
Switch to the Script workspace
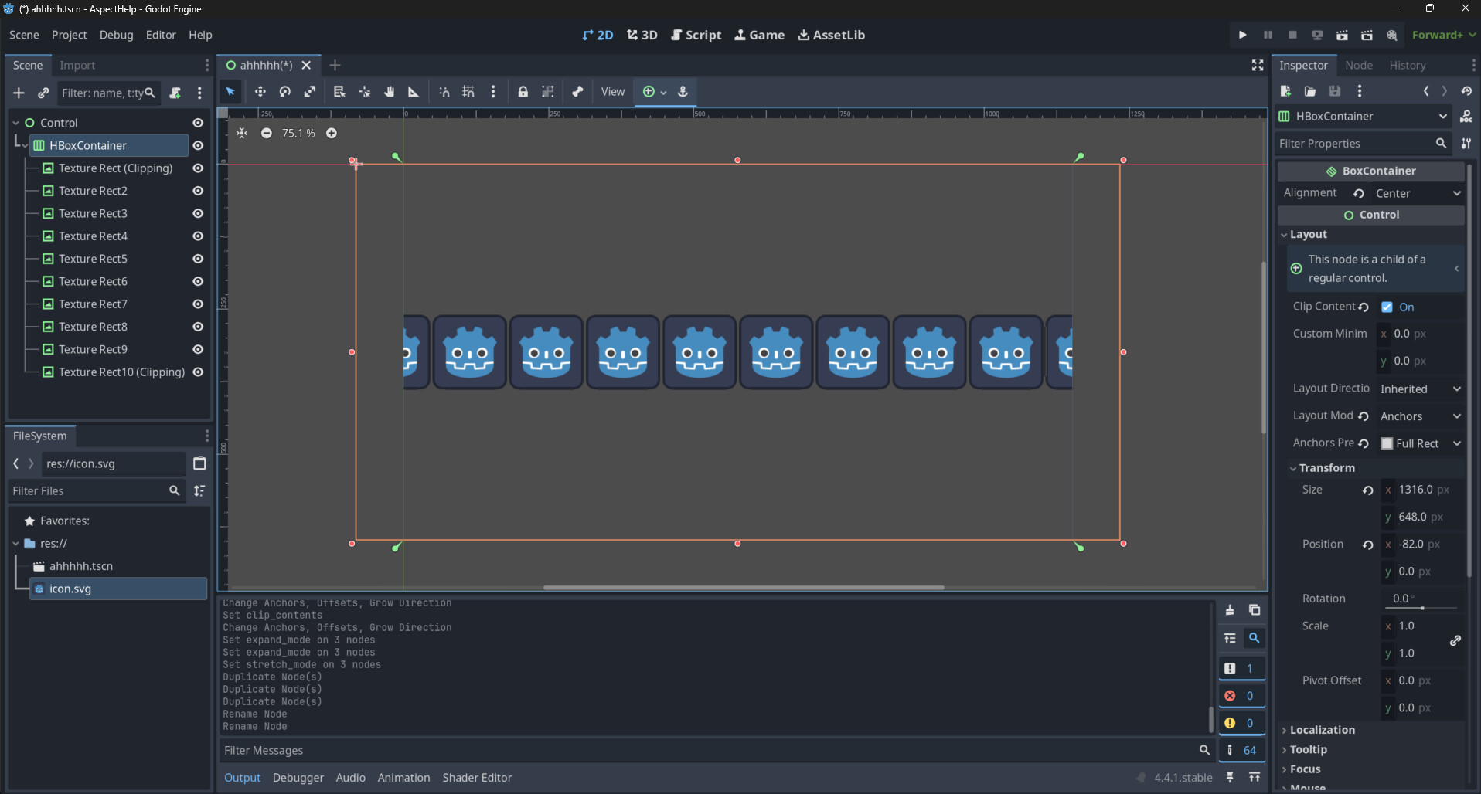point(696,35)
